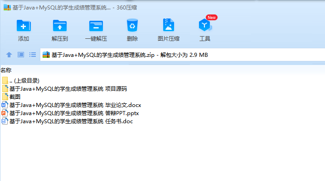This screenshot has width=325, height=181.
Task: Click the folder icon beside 截图
Action: [x=5, y=97]
